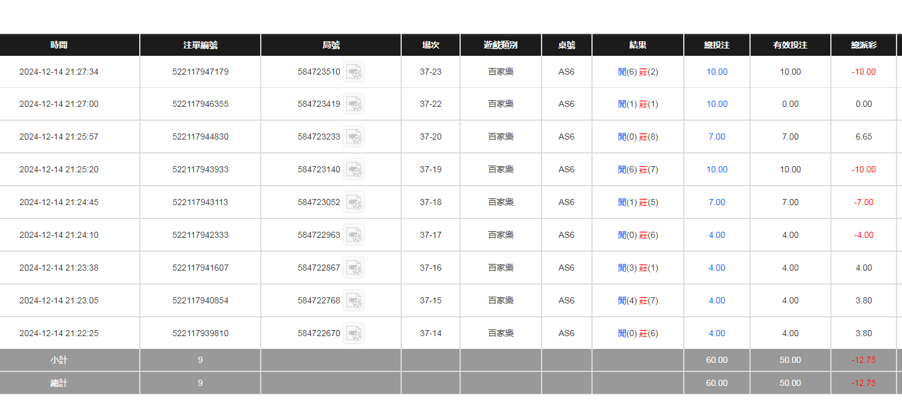The width and height of the screenshot is (902, 415).
Task: Sort by the 總派彩 column header
Action: click(x=863, y=45)
